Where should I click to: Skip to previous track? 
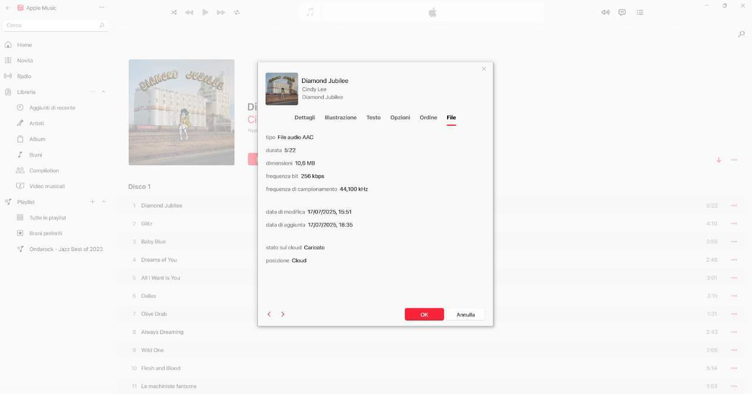click(189, 12)
